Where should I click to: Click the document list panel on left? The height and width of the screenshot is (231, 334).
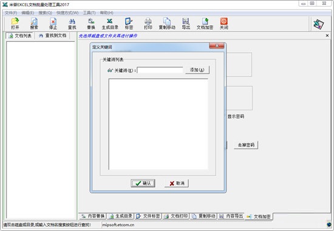tap(41, 130)
